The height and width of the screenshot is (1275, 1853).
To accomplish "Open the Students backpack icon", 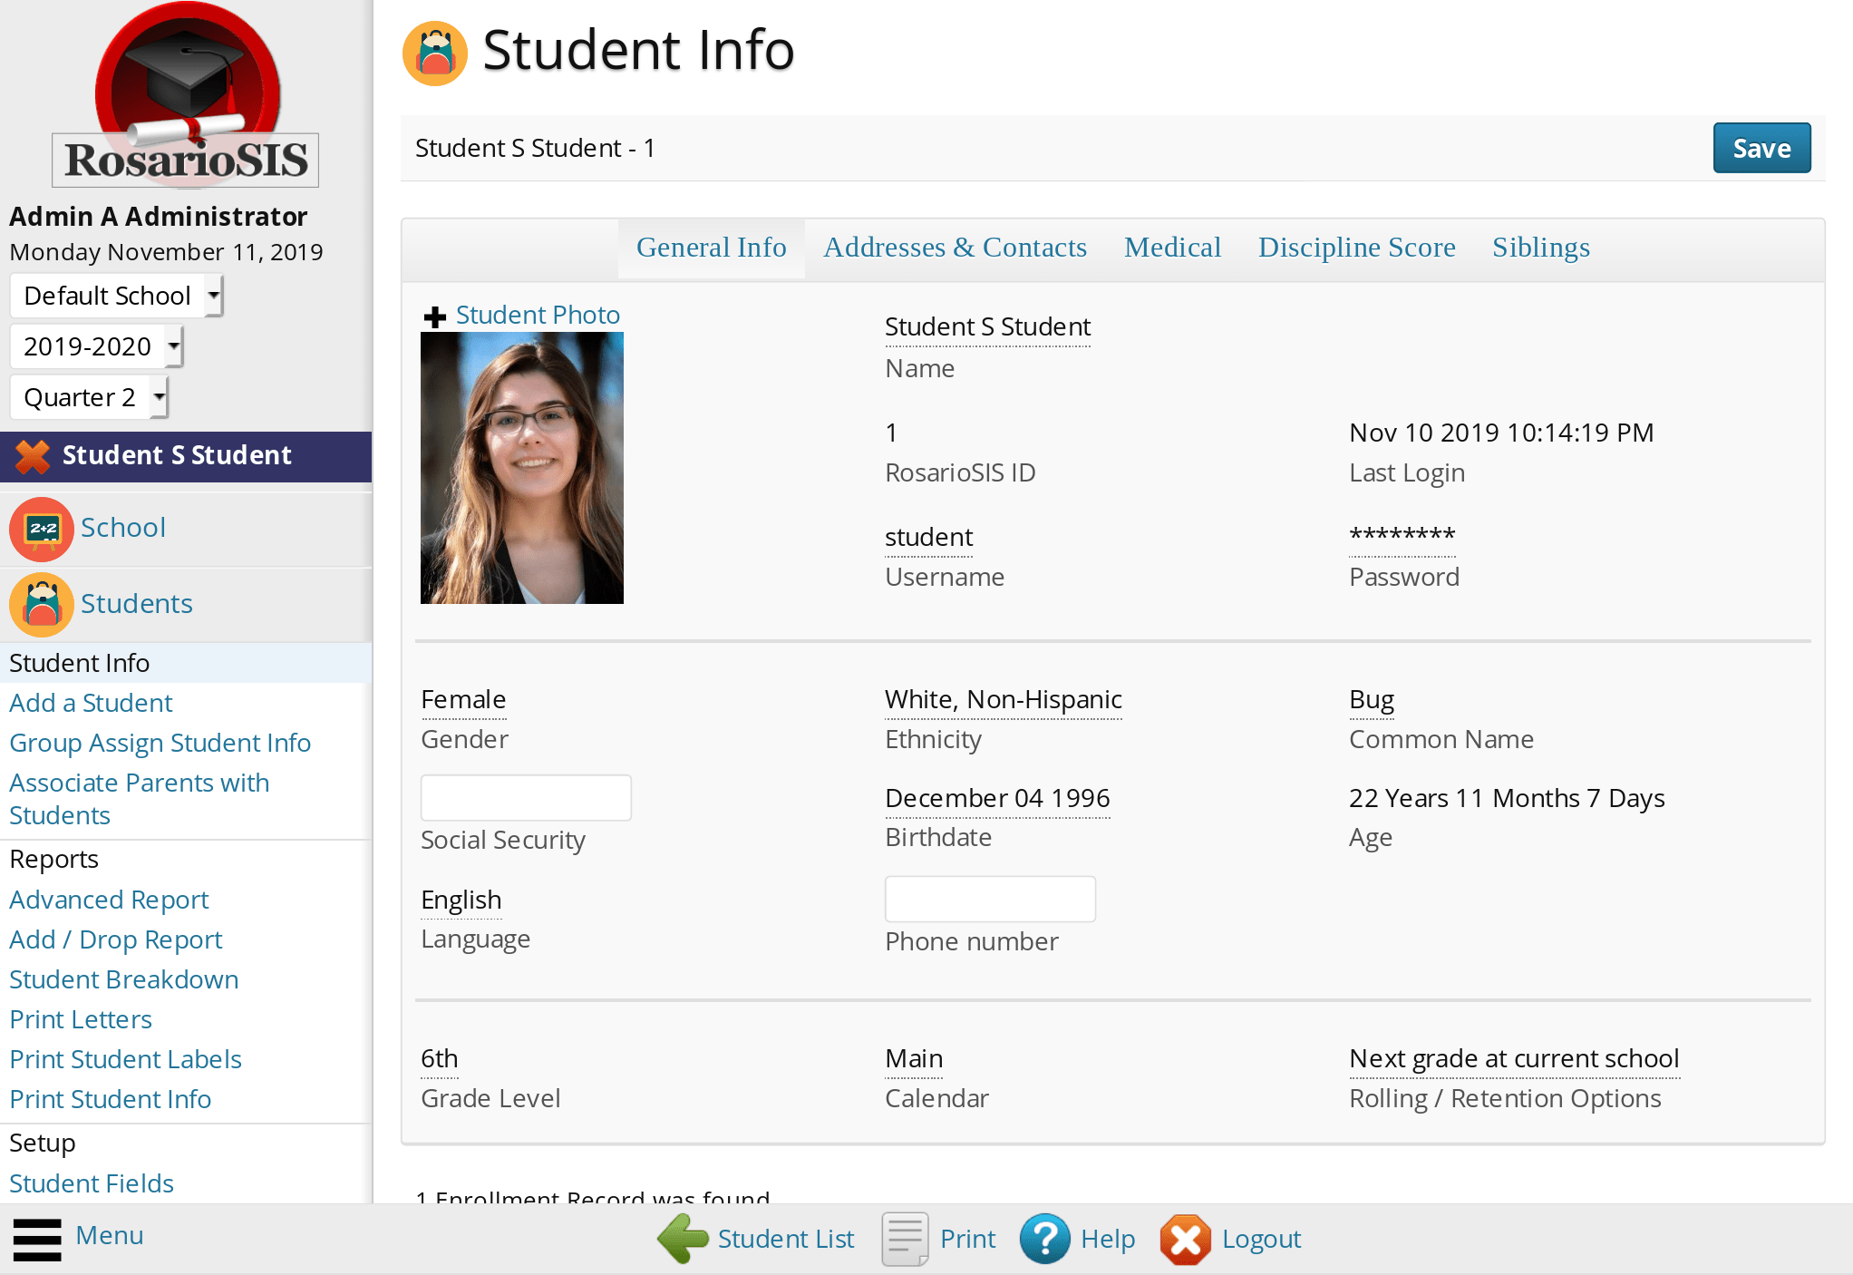I will 41,605.
